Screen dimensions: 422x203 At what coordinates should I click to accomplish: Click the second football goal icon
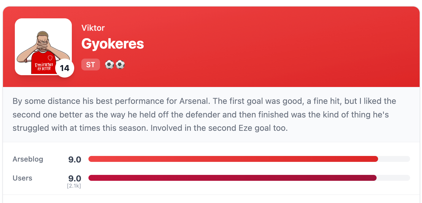[120, 65]
